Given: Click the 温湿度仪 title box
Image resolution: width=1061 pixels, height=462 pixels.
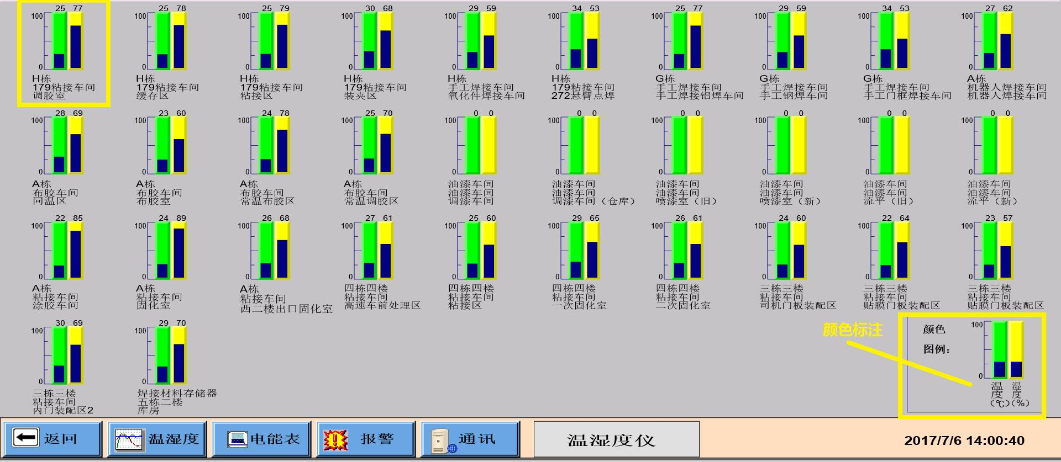Looking at the screenshot, I should click(616, 439).
